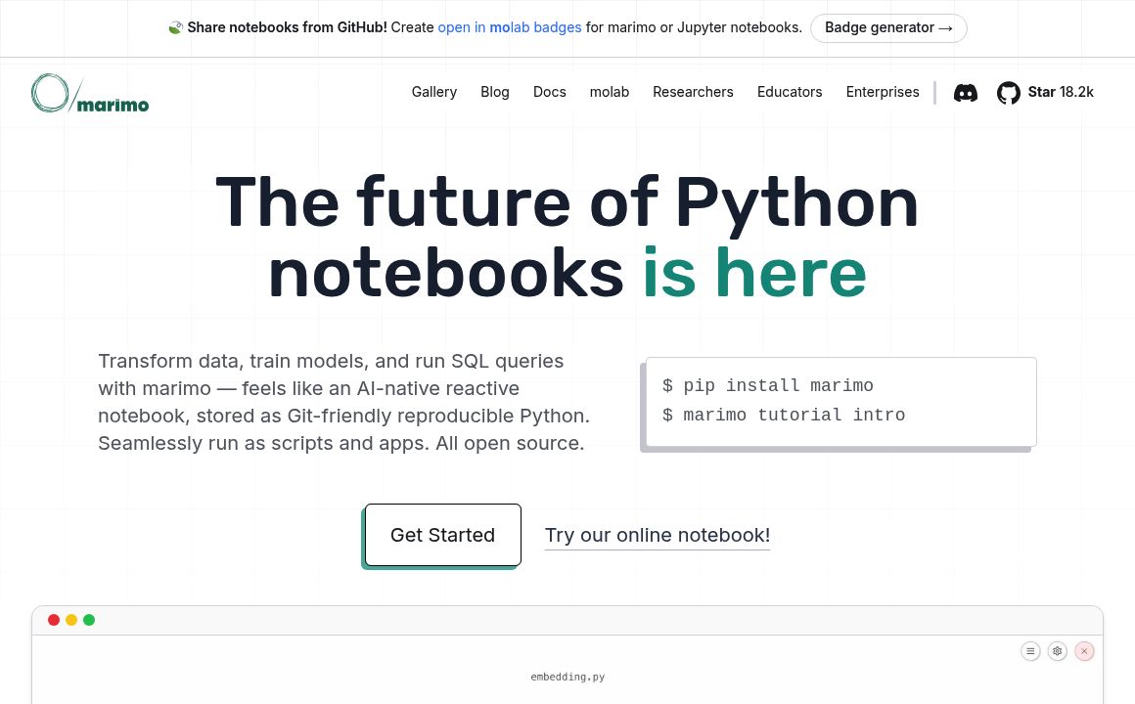Open the Docs navigation link
The width and height of the screenshot is (1135, 704).
pos(550,92)
